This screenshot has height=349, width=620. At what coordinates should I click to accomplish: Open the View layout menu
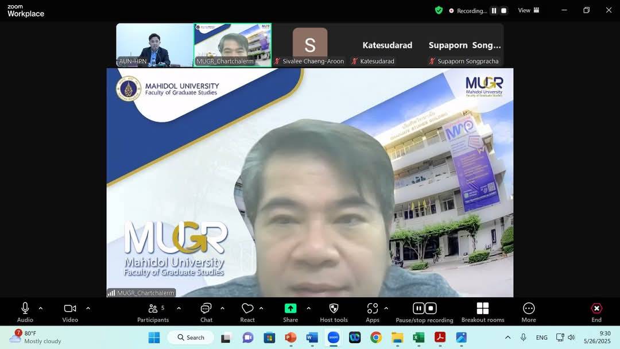pos(528,10)
